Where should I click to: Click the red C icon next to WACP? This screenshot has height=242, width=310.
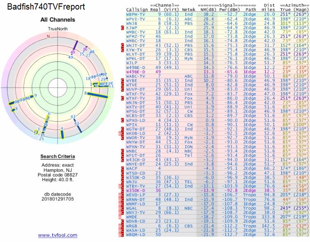pos(122,168)
